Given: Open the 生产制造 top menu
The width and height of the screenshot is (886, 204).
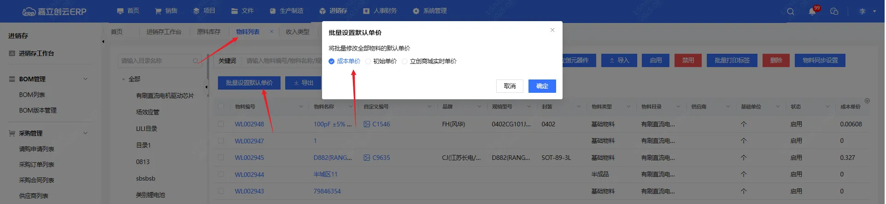Looking at the screenshot, I should pyautogui.click(x=286, y=11).
